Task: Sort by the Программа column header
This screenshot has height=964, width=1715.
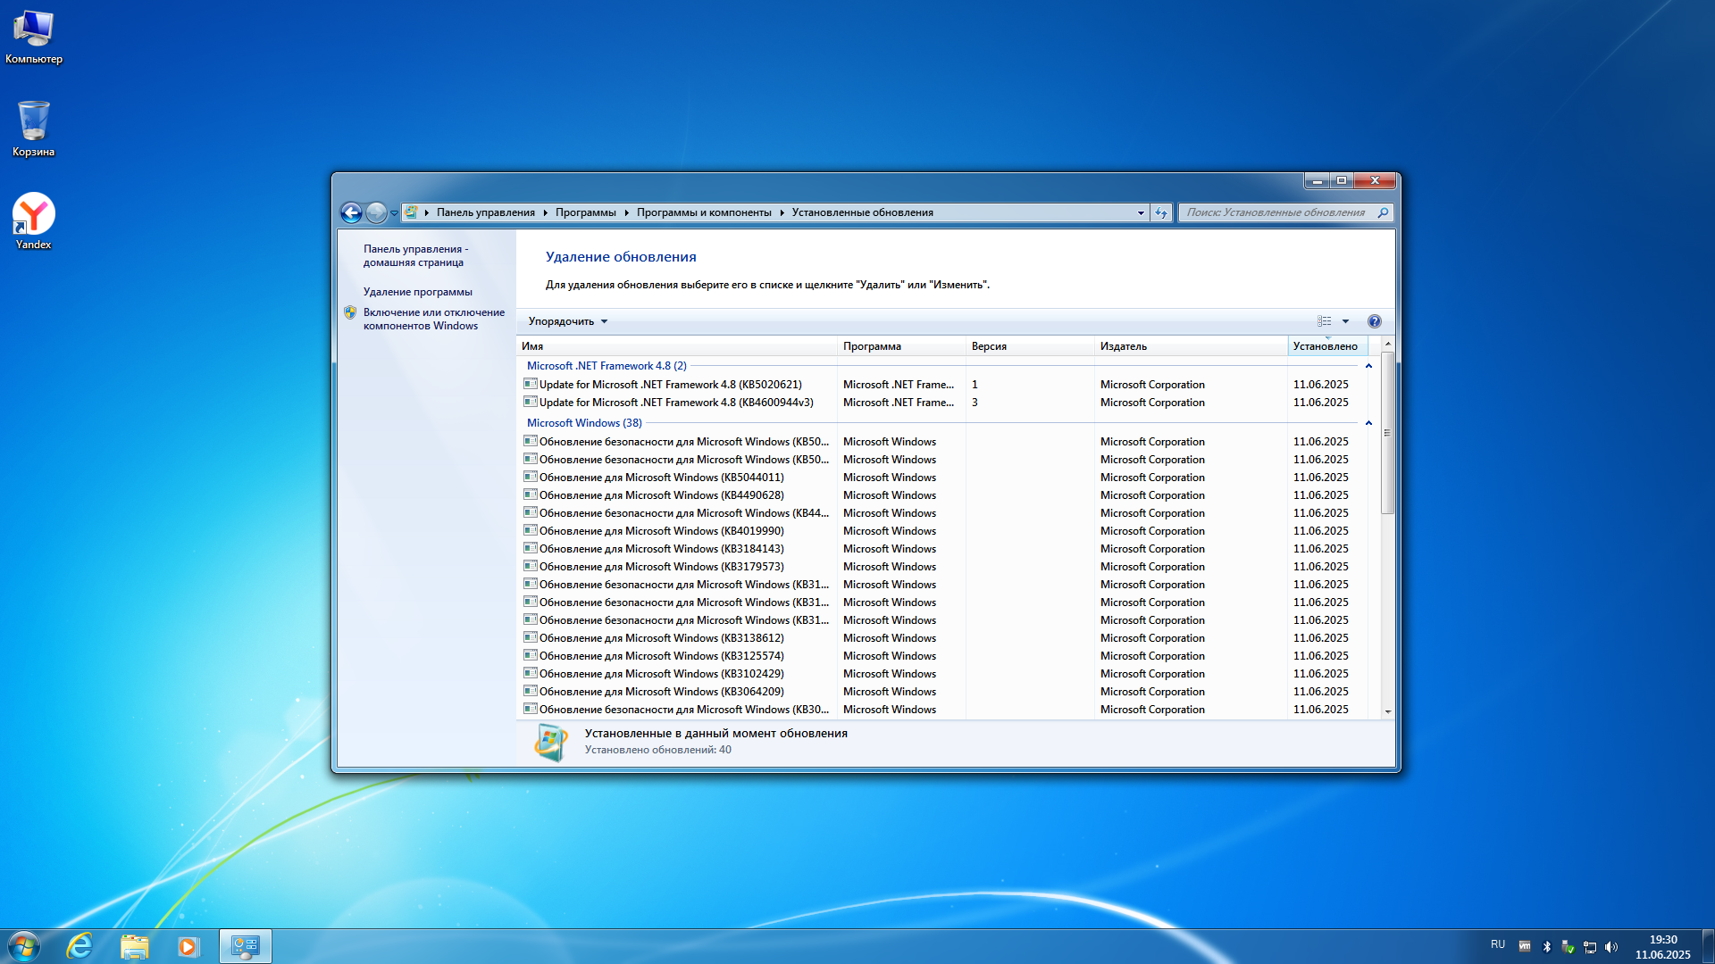Action: [x=902, y=346]
